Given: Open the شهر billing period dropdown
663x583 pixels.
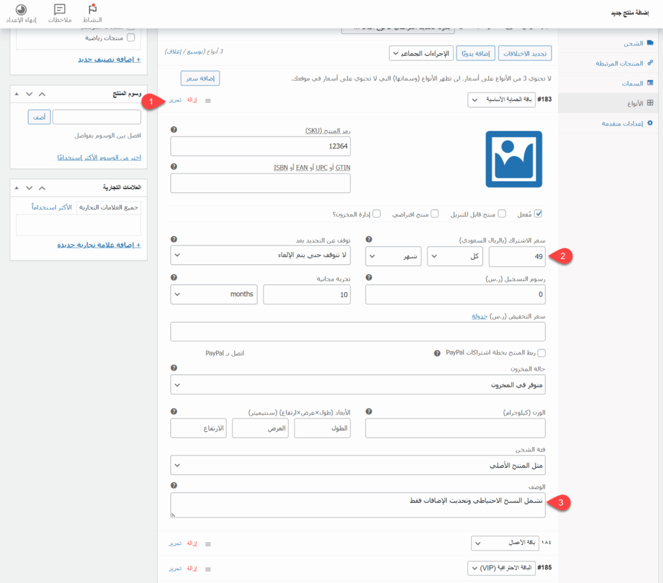Looking at the screenshot, I should click(x=393, y=257).
